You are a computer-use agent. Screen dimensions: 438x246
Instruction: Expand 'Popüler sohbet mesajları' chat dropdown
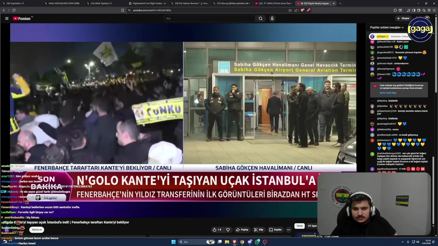click(387, 27)
